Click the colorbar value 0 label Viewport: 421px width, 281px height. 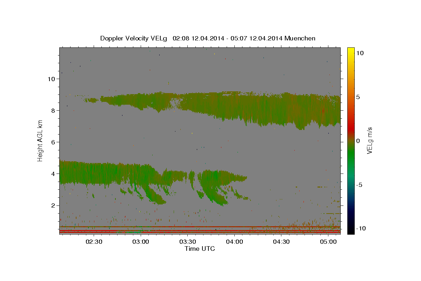tap(358, 141)
